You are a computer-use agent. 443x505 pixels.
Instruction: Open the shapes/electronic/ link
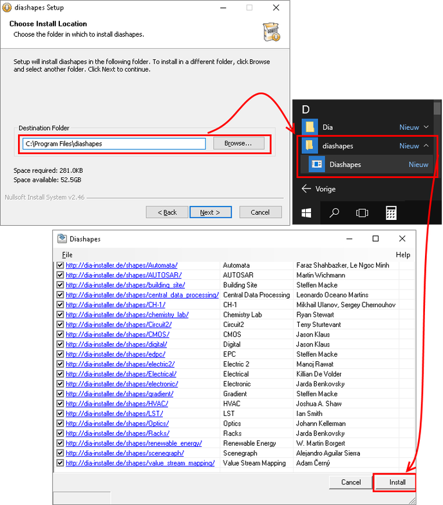[x=122, y=384]
